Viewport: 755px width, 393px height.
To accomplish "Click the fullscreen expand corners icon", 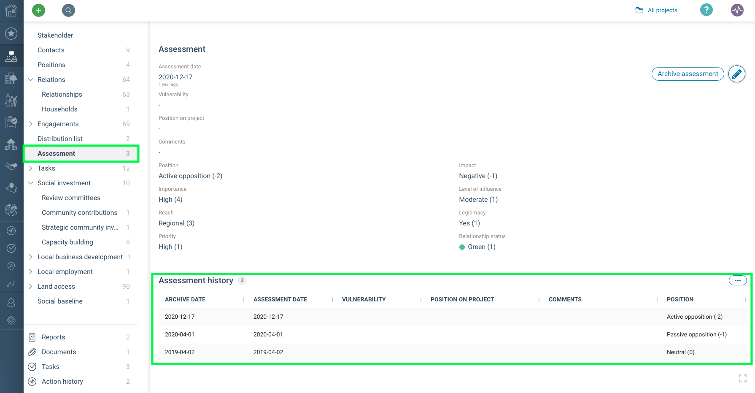I will click(x=743, y=378).
